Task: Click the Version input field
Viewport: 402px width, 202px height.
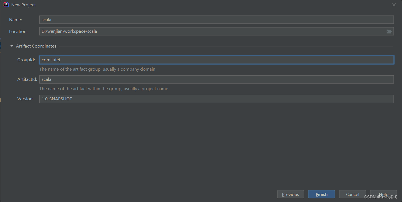Action: pos(216,99)
